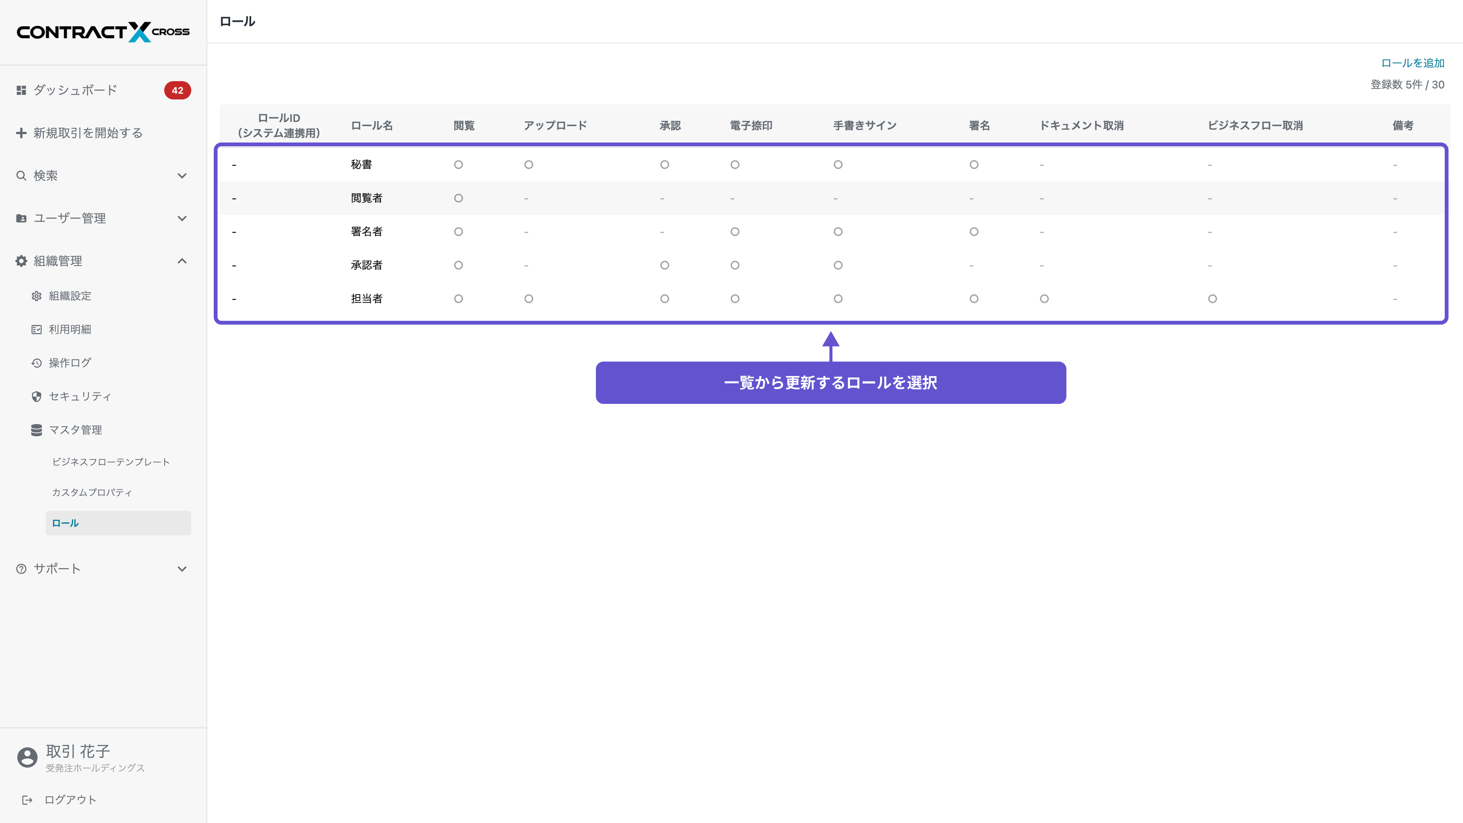1463x823 pixels.
Task: Click the operation log history icon
Action: [36, 363]
